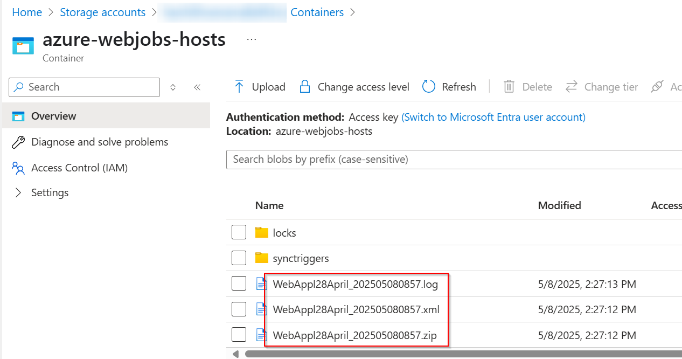Click the synctriggers folder icon
682x359 pixels.
tap(262, 258)
